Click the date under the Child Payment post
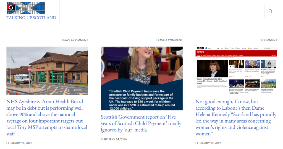 coord(114,139)
